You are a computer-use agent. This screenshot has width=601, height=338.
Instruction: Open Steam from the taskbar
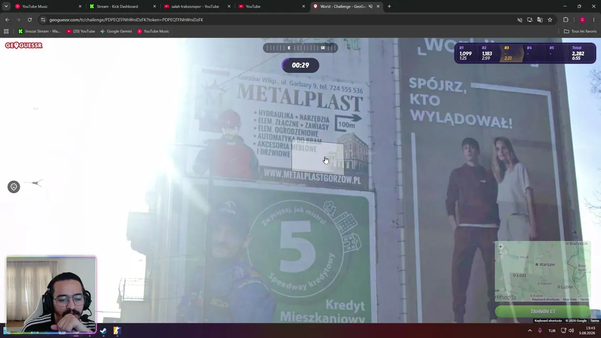tap(103, 330)
